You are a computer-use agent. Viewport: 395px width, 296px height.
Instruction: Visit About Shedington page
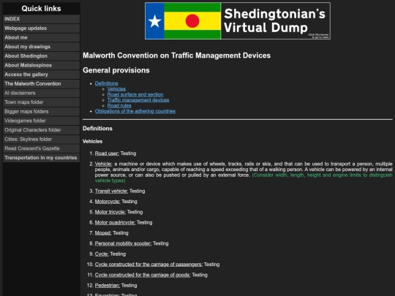(41, 56)
